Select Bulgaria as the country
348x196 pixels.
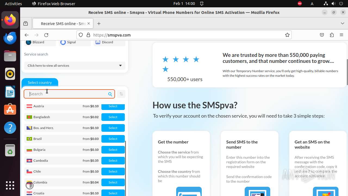113,150
